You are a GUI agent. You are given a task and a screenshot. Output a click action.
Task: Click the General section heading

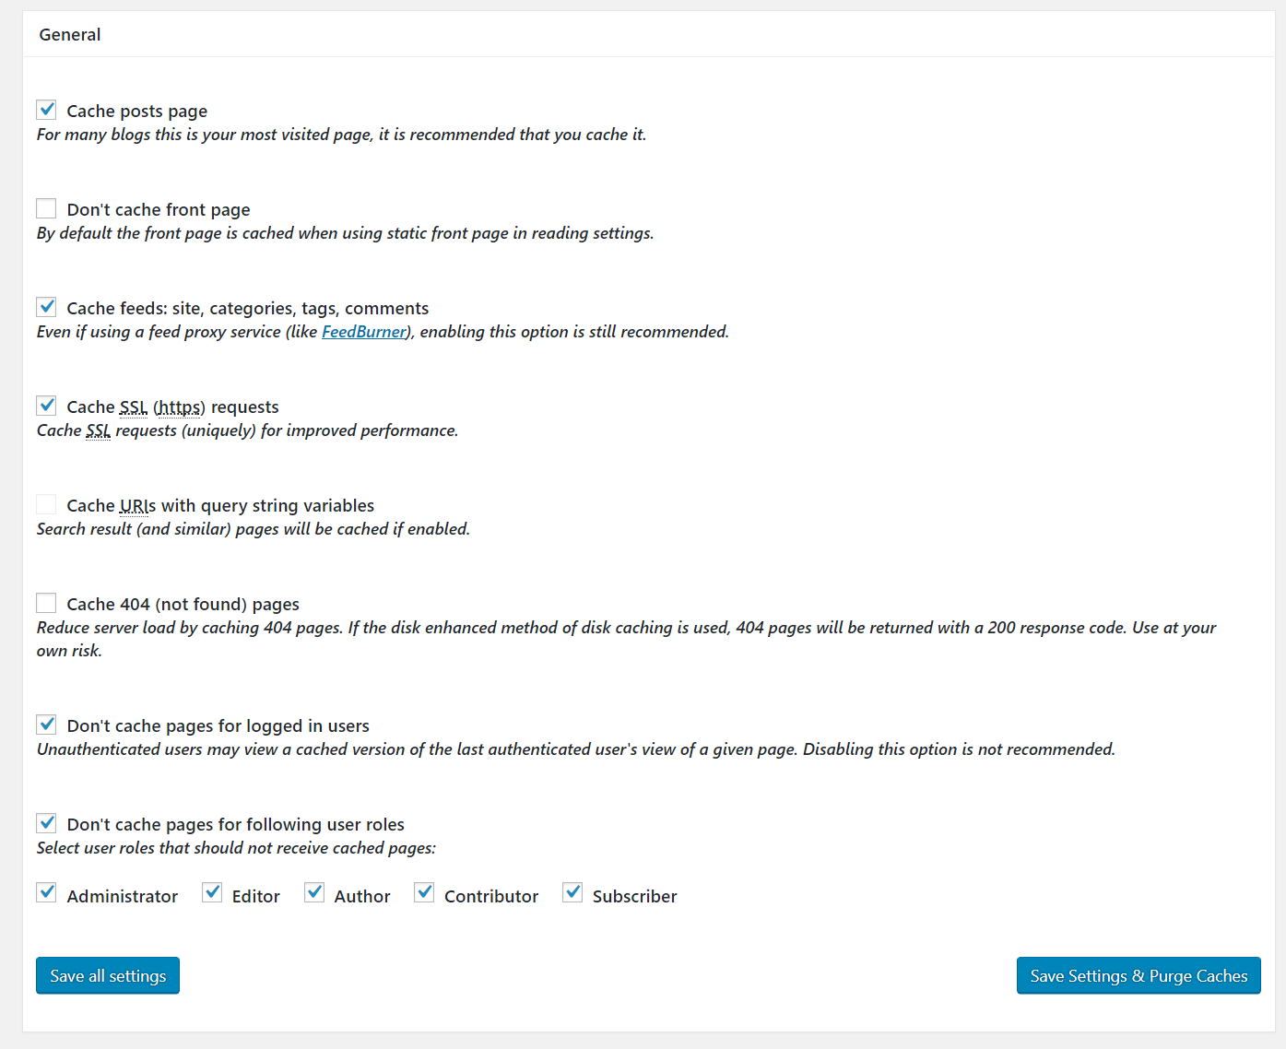pyautogui.click(x=70, y=34)
